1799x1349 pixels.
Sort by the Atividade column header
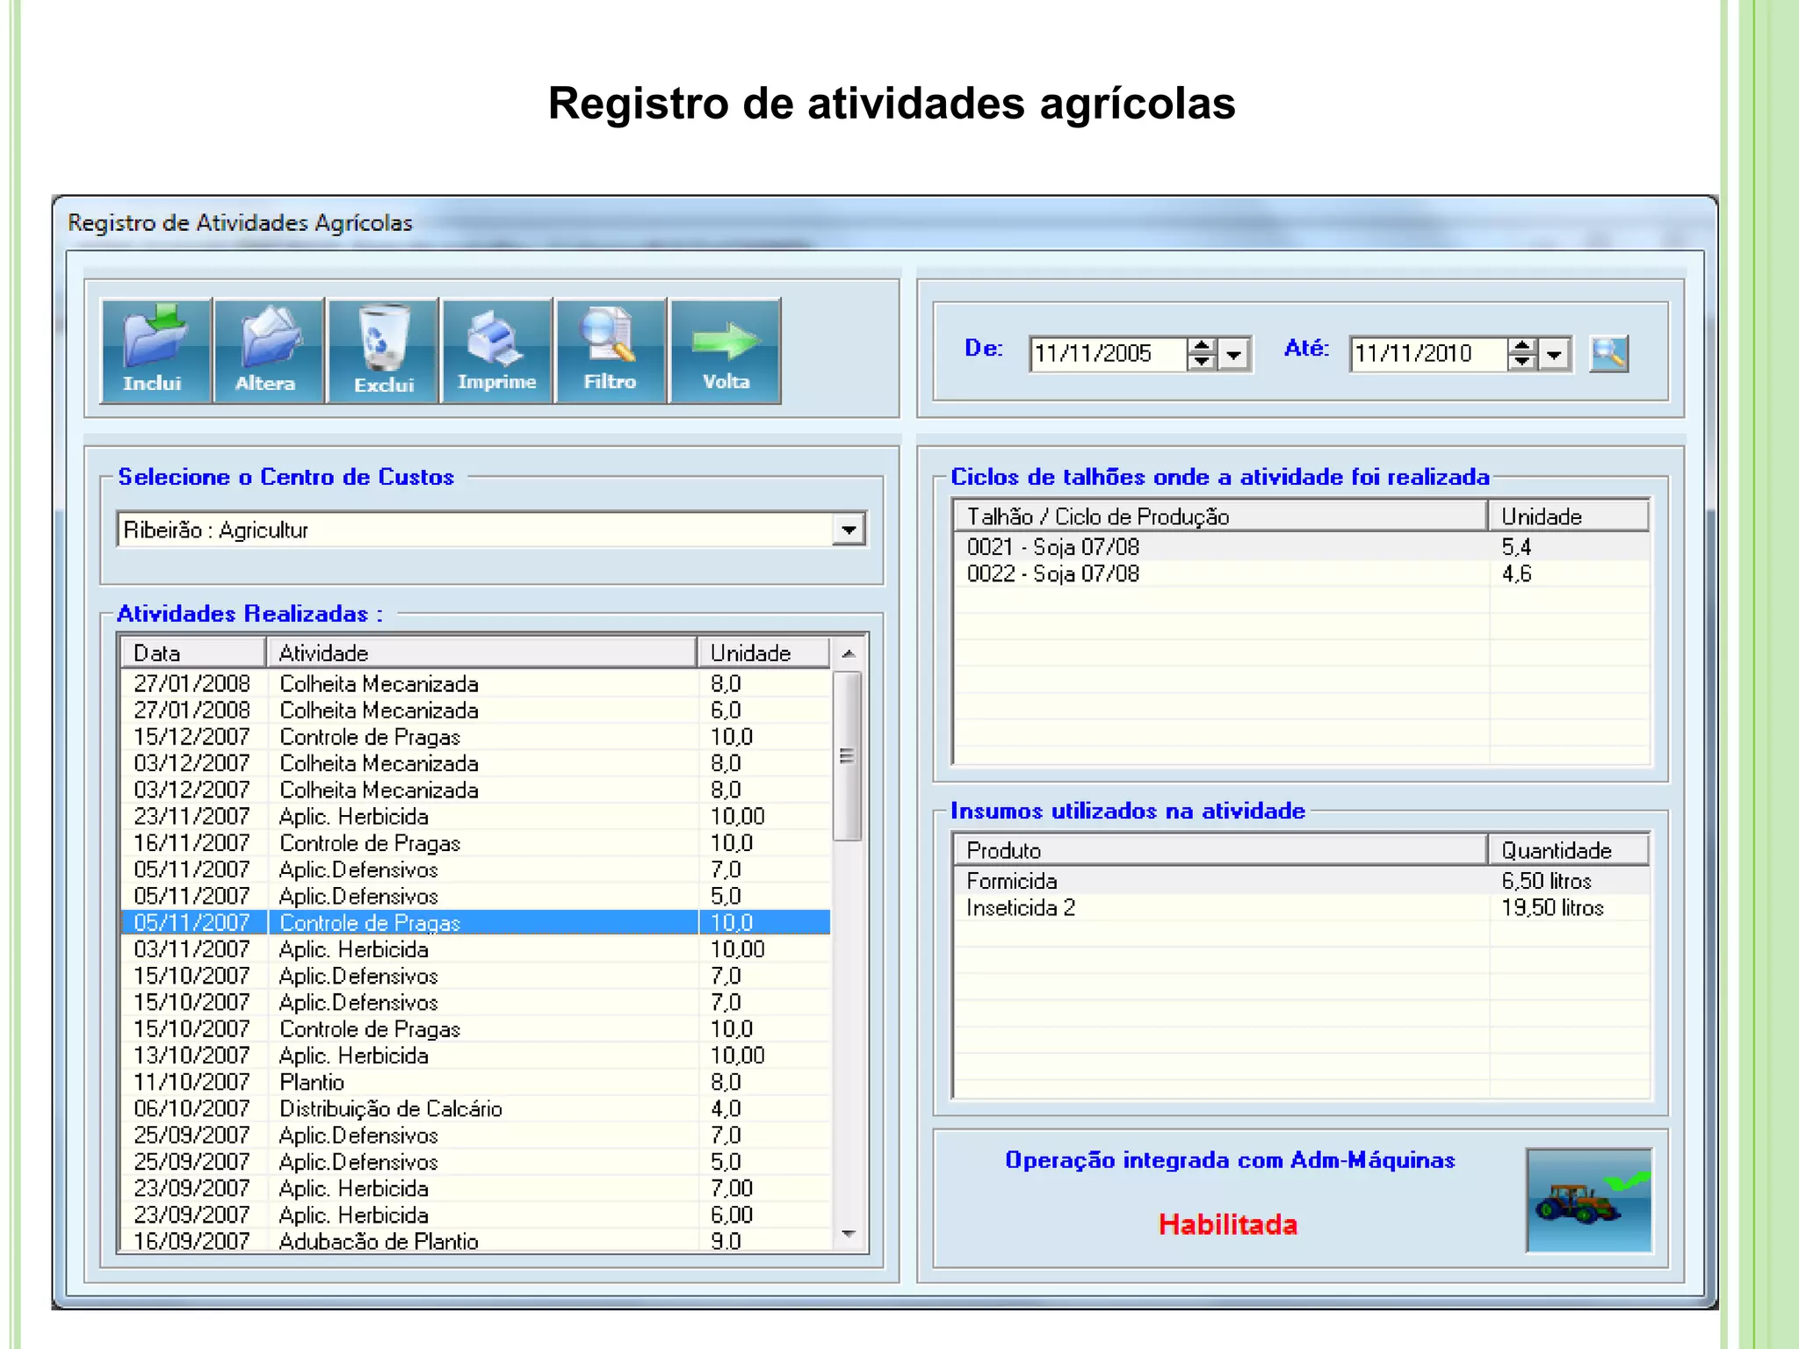point(482,653)
